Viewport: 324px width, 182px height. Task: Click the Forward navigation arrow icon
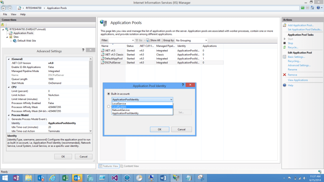point(10,8)
